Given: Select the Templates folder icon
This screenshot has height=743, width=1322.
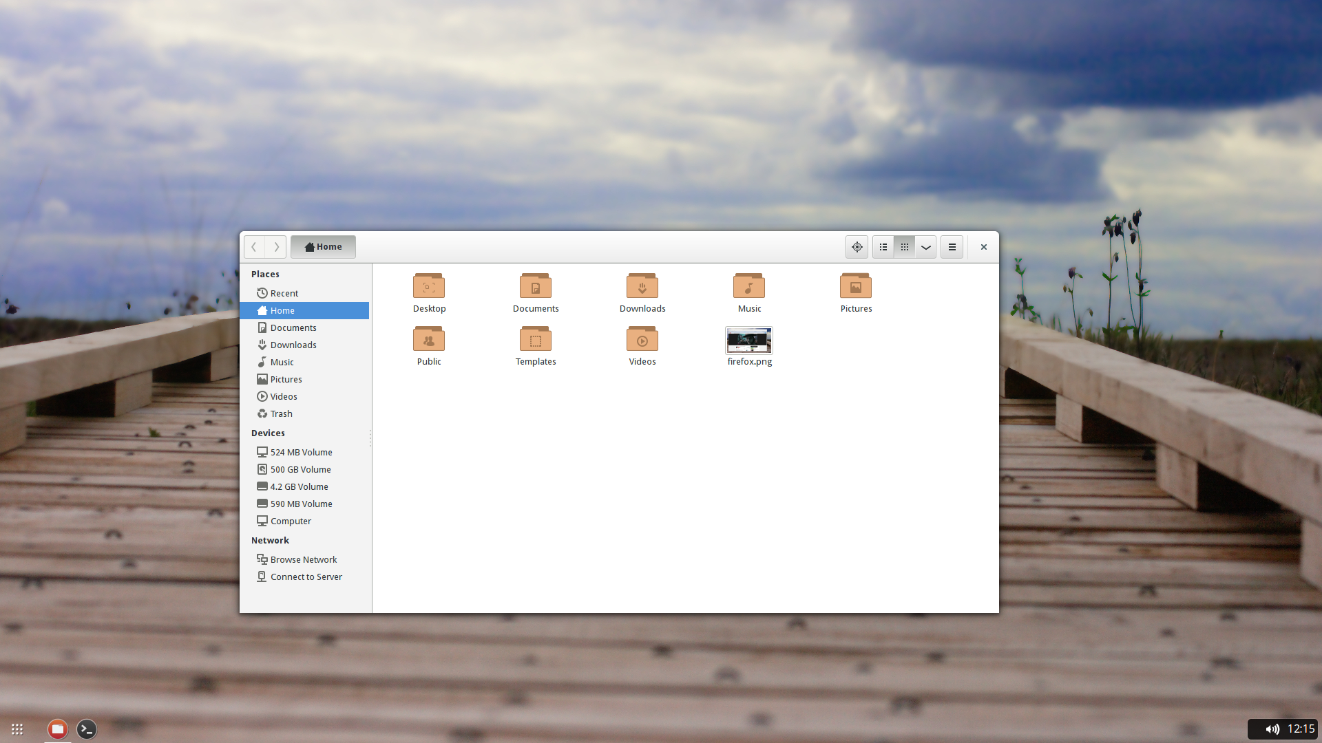Looking at the screenshot, I should coord(536,338).
